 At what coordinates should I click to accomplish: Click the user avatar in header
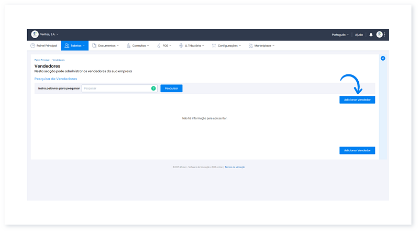pyautogui.click(x=379, y=35)
